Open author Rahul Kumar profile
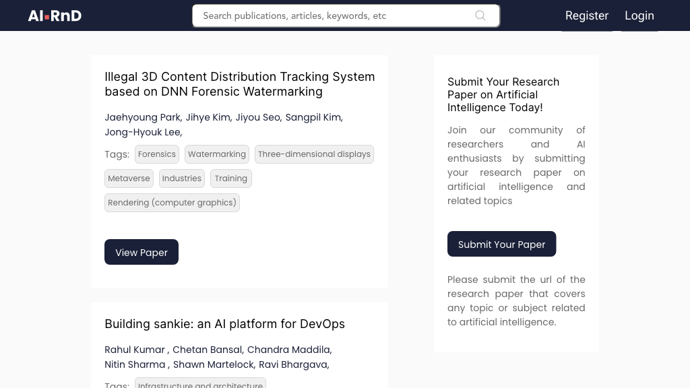Viewport: 690px width, 388px height. [135, 350]
